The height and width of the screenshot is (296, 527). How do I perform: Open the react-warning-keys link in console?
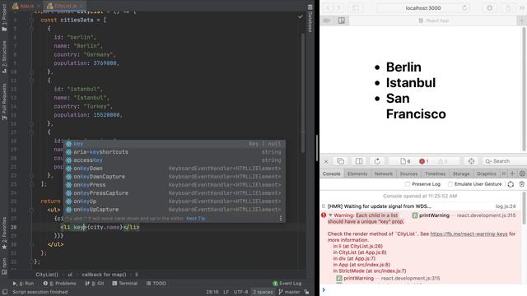[469, 234]
